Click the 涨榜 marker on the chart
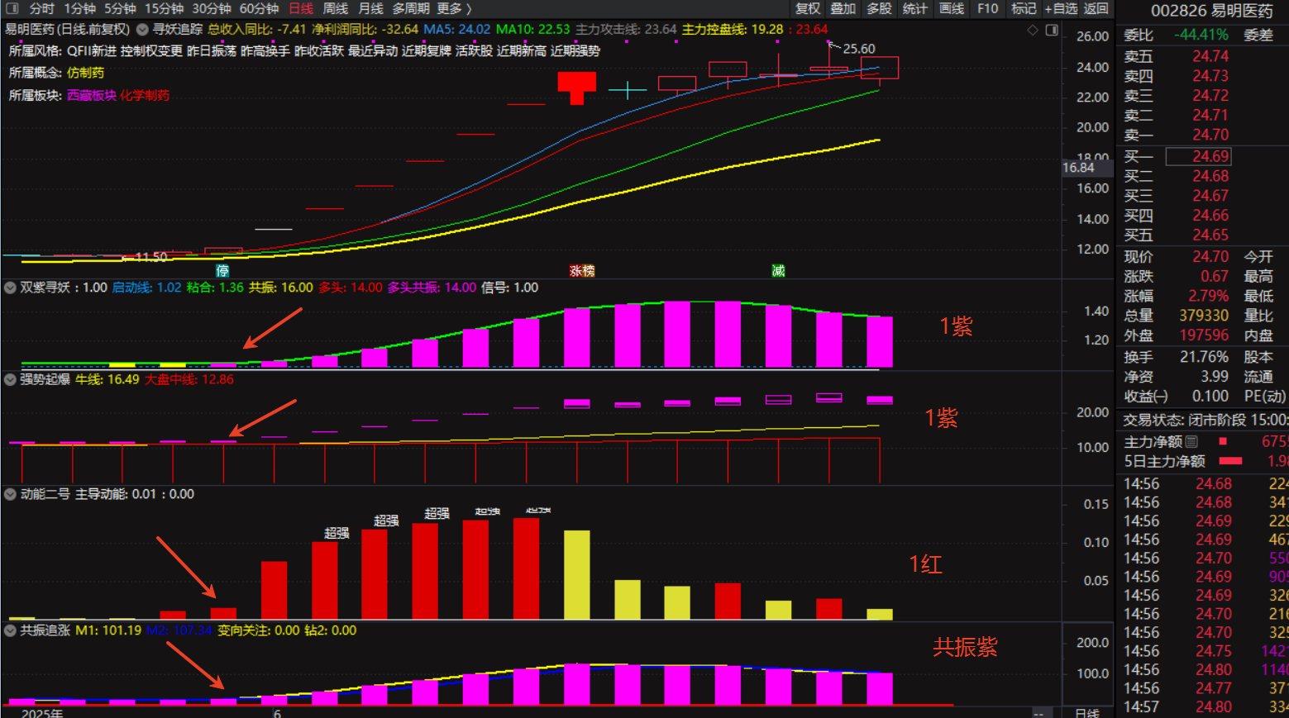This screenshot has width=1289, height=718. 582,270
